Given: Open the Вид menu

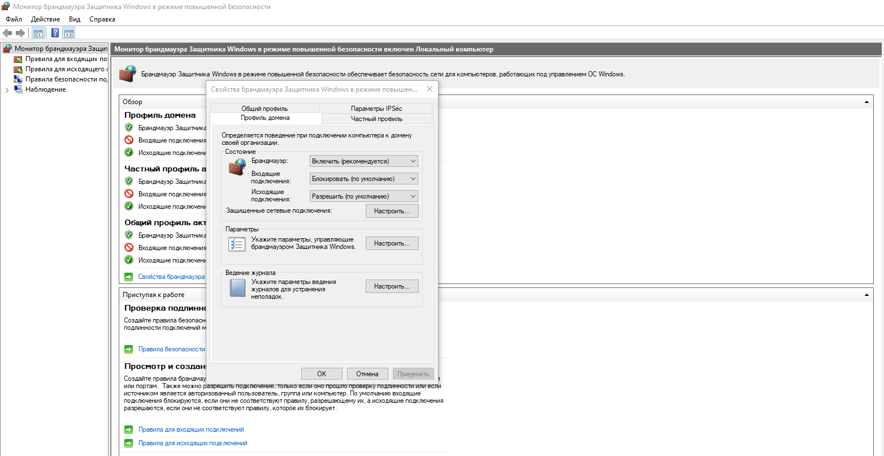Looking at the screenshot, I should click(75, 19).
